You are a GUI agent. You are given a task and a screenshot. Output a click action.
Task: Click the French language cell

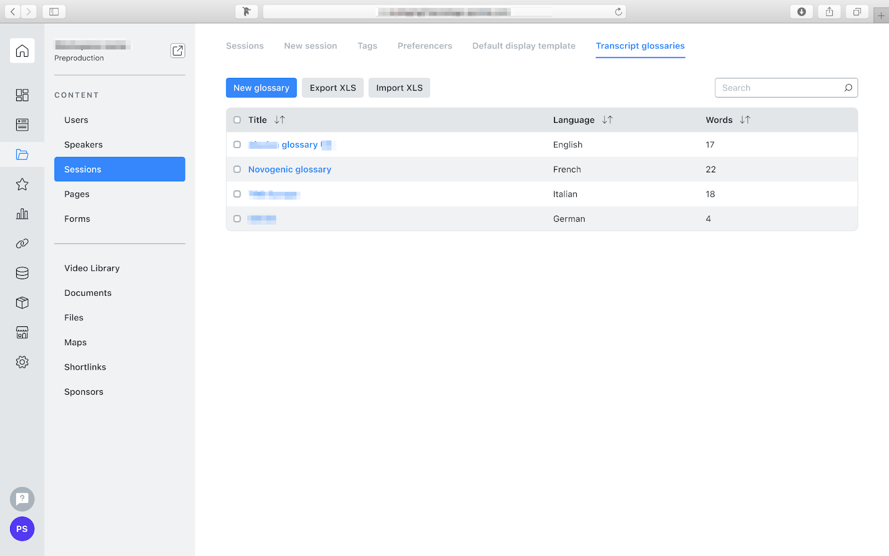click(x=567, y=169)
